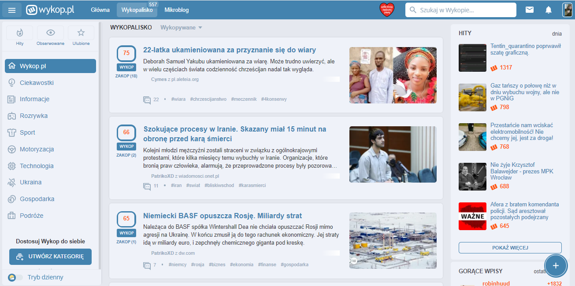Open the hamburger menu

[12, 10]
